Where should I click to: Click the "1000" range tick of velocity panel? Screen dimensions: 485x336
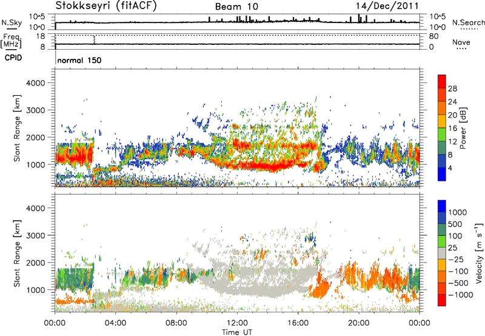36,290
